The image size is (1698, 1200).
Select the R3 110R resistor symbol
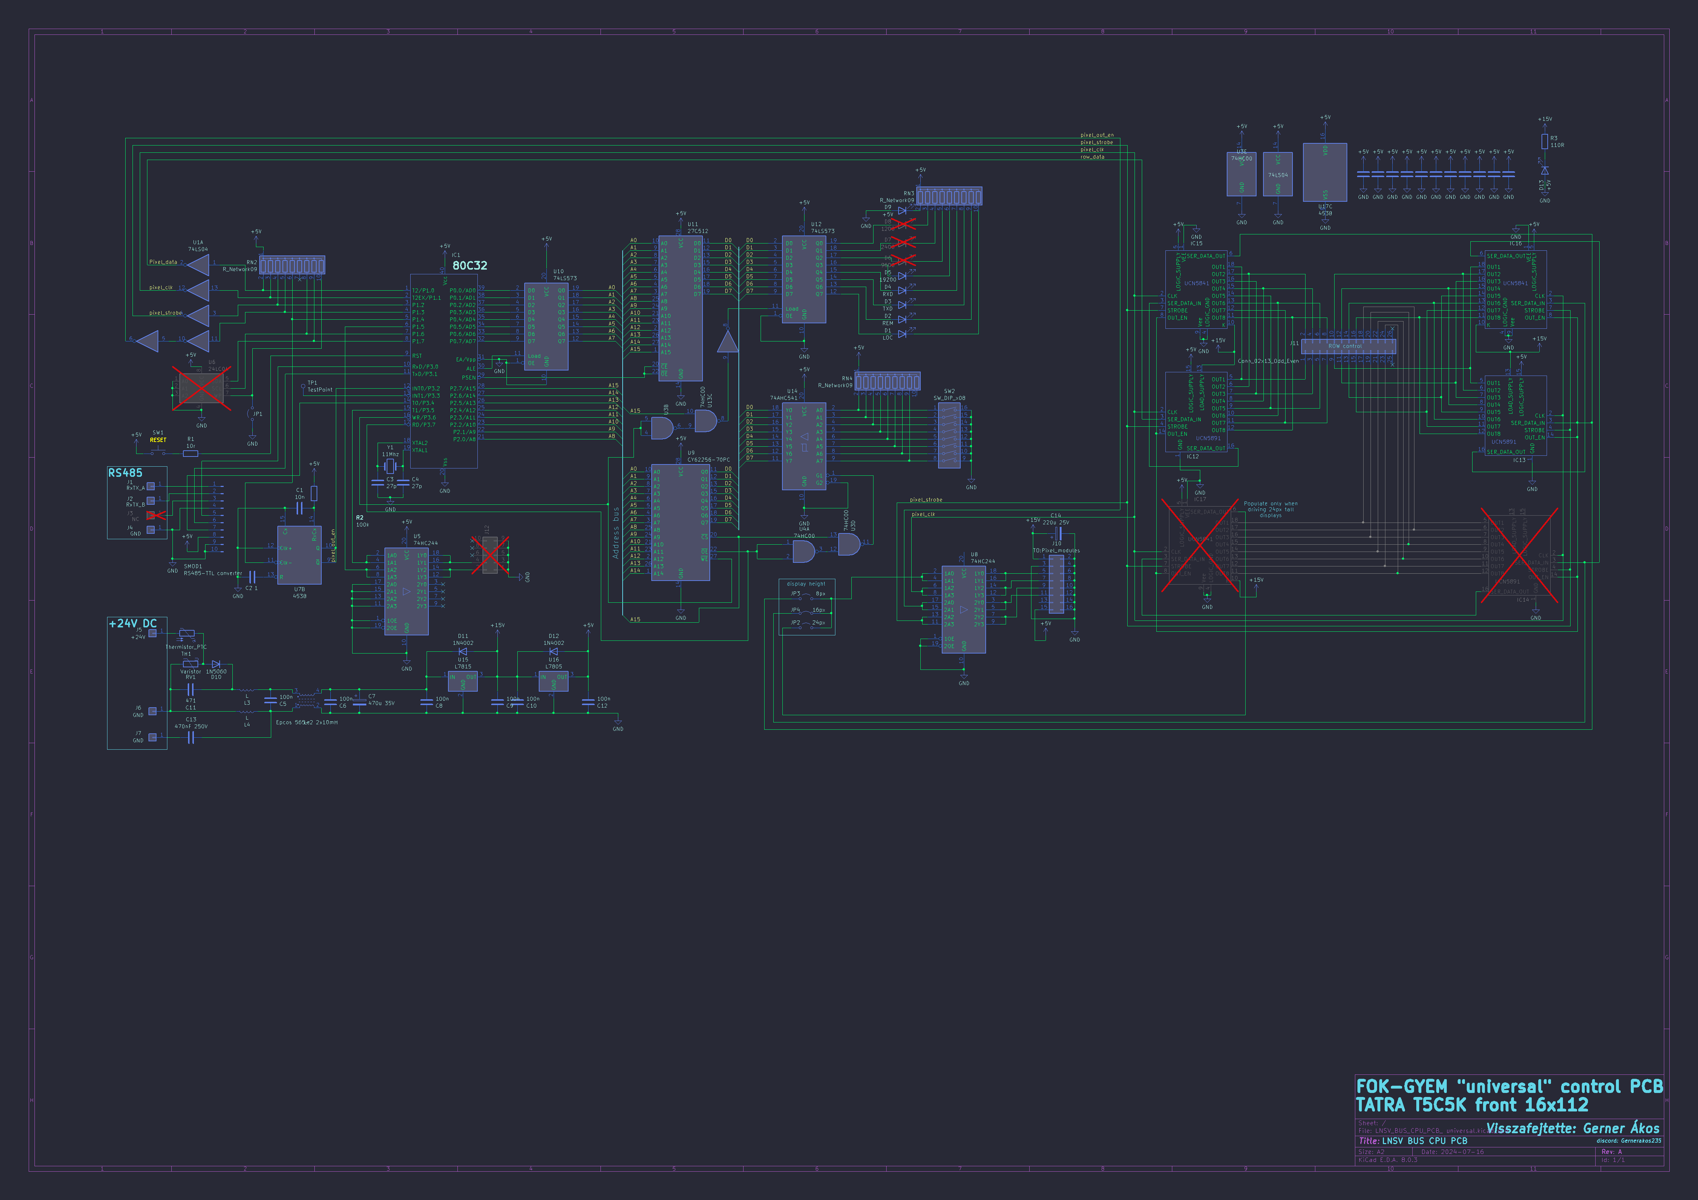(x=1544, y=142)
